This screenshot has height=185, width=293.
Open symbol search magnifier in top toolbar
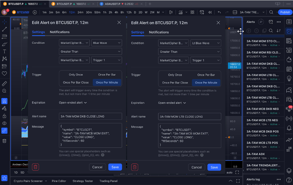coord(271,12)
